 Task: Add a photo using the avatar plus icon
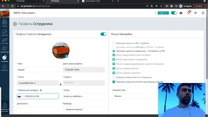[66, 56]
